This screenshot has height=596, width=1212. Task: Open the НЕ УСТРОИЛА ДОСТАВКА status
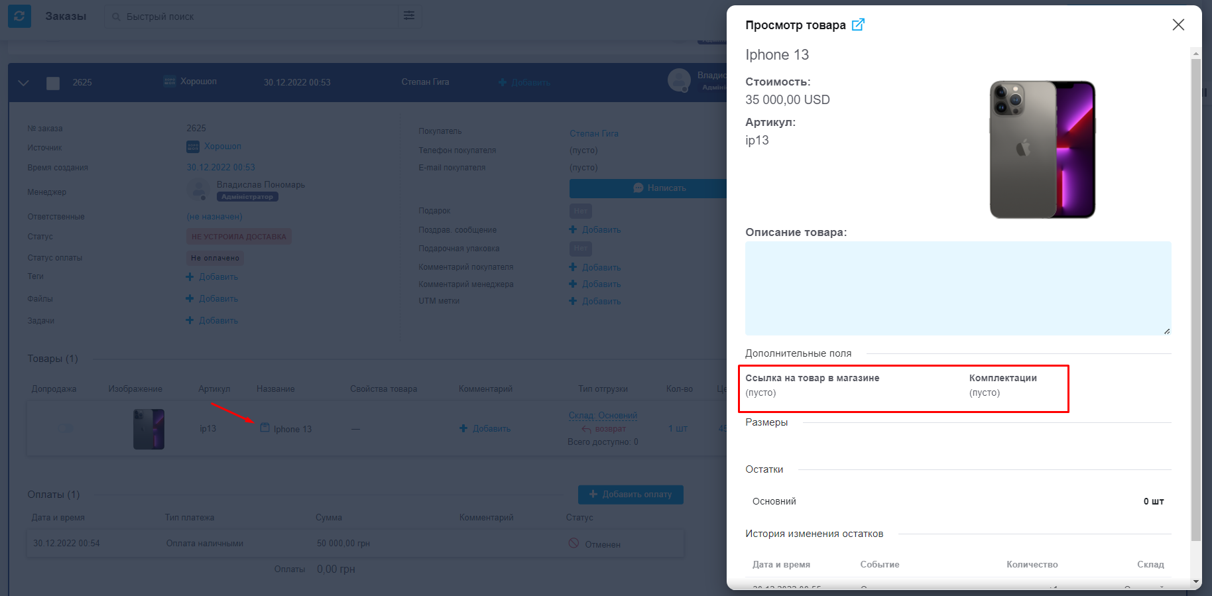click(x=239, y=237)
